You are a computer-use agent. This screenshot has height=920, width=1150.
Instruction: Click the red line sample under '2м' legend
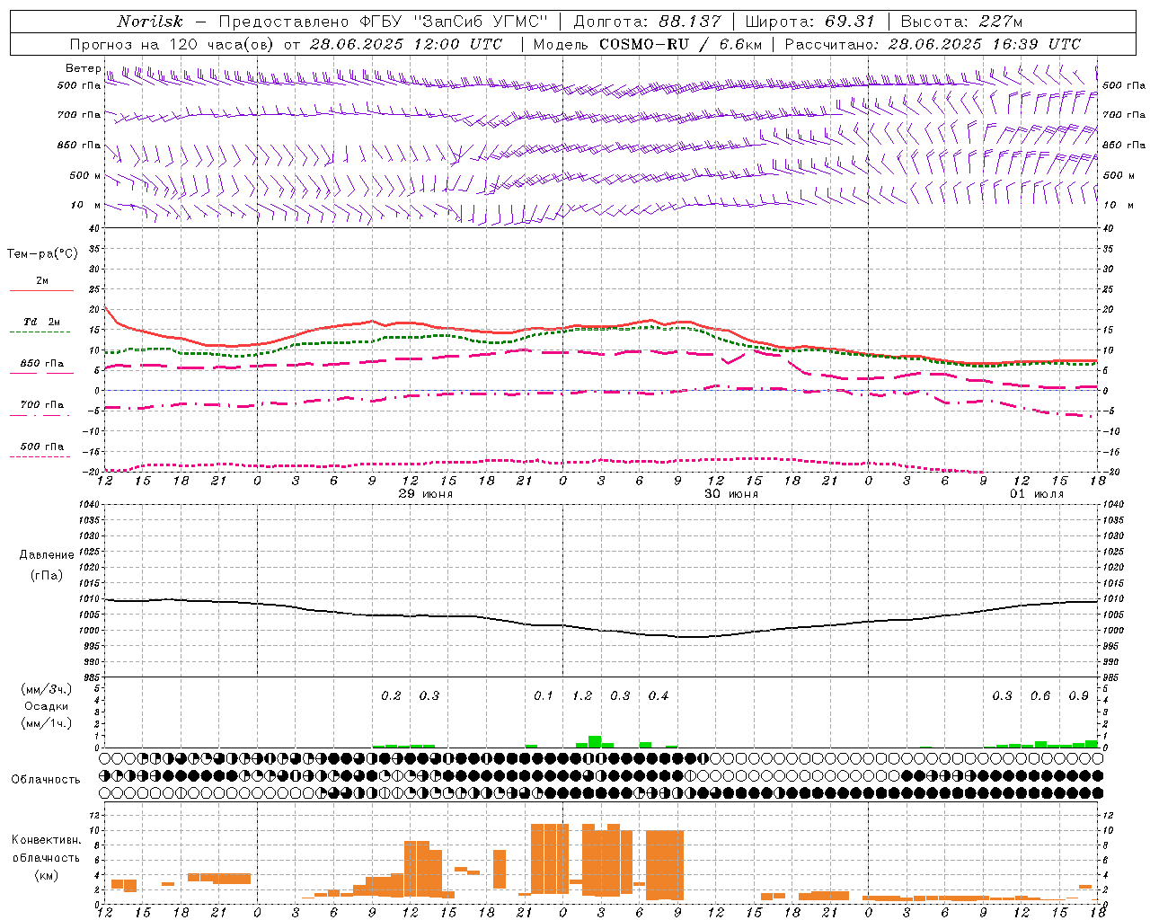point(41,290)
